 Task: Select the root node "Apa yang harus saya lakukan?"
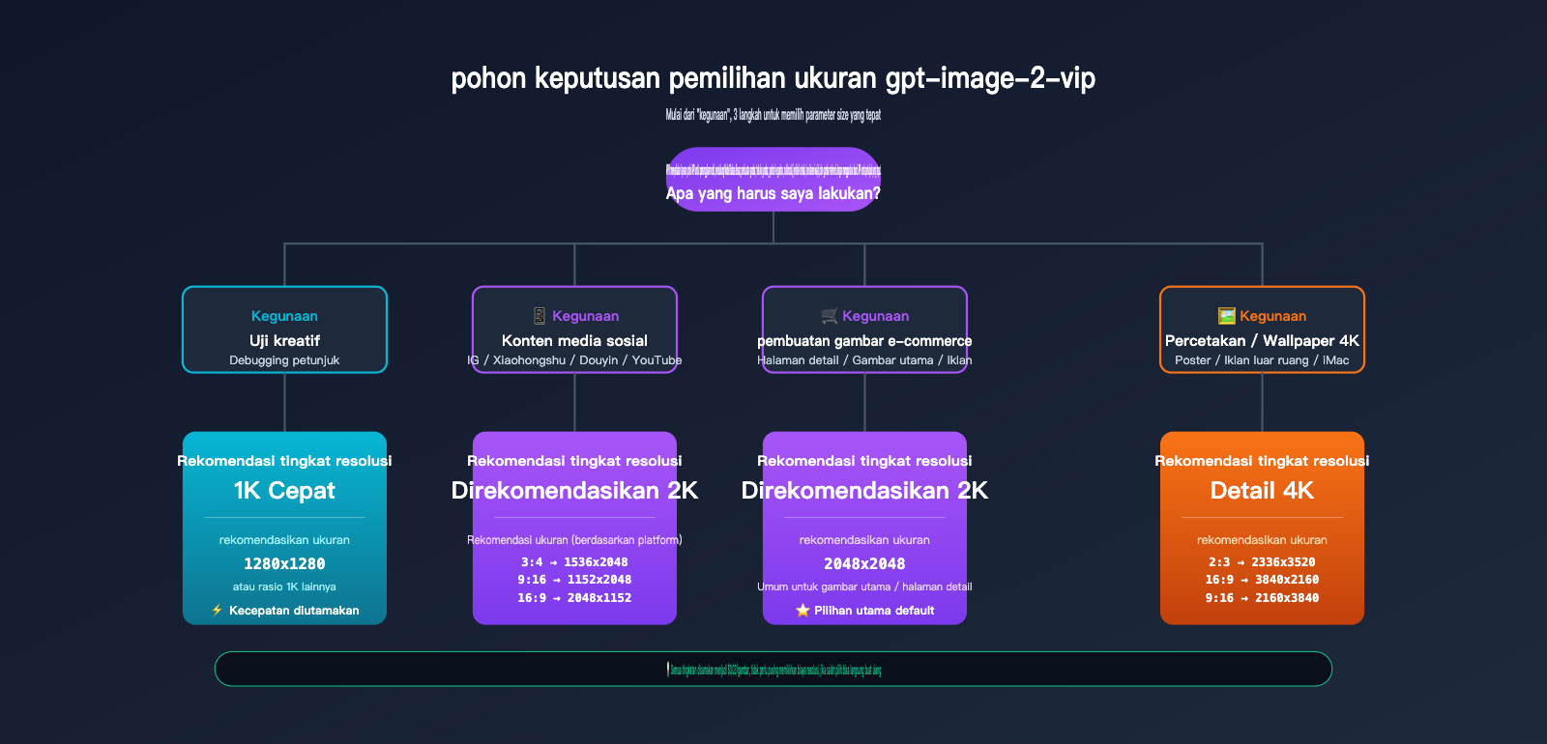pos(773,180)
